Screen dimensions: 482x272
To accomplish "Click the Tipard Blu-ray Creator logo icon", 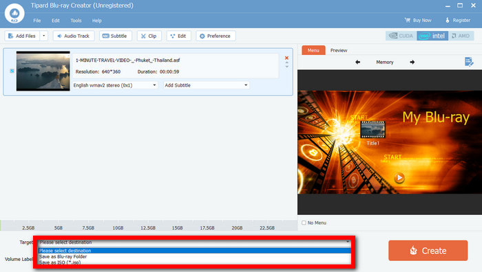I will (14, 14).
